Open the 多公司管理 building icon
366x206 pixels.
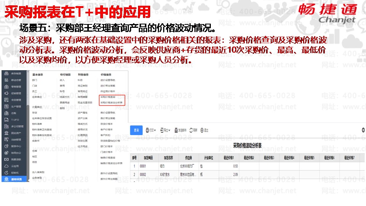click(x=6, y=126)
